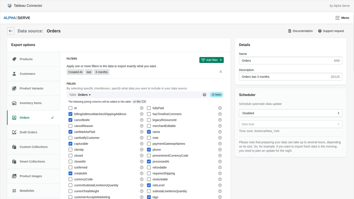Open the Scheduler Disabled dropdown
The height and width of the screenshot is (199, 354).
[290, 113]
